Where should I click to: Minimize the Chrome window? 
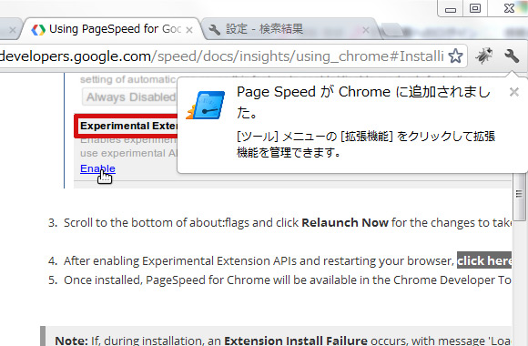[451, 8]
